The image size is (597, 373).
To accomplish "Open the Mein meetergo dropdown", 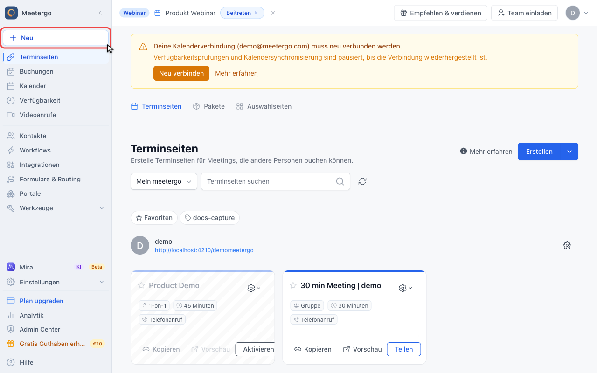I will click(164, 181).
